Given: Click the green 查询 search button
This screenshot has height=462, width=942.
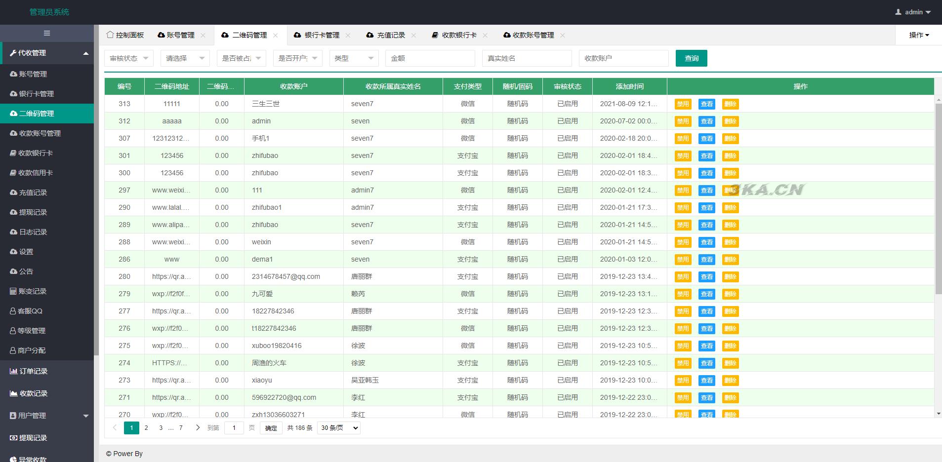Looking at the screenshot, I should (x=692, y=58).
